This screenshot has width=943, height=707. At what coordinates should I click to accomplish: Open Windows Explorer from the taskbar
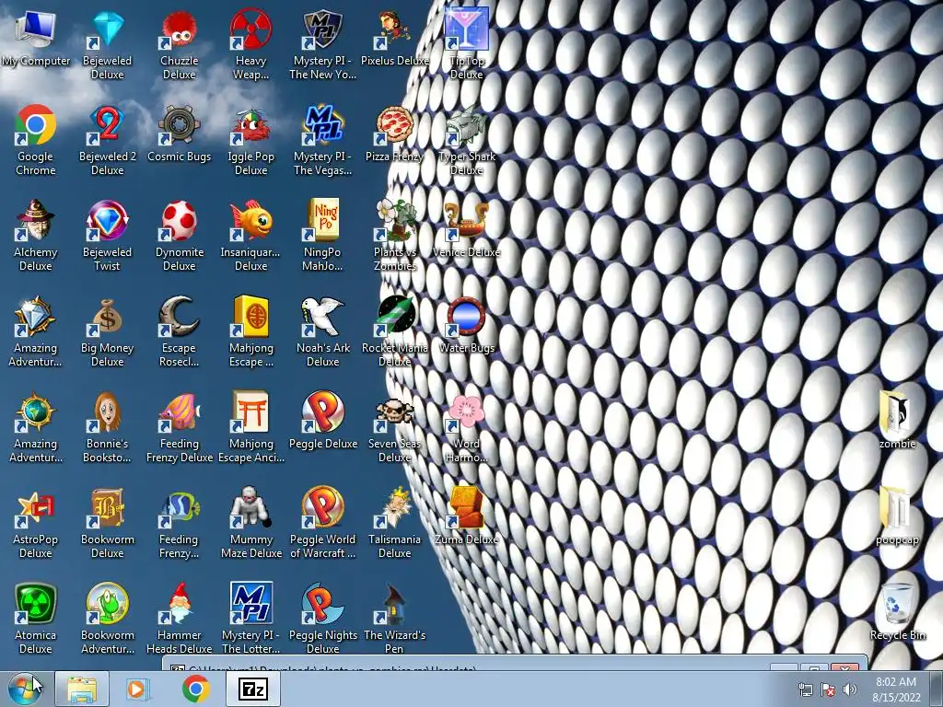click(82, 689)
